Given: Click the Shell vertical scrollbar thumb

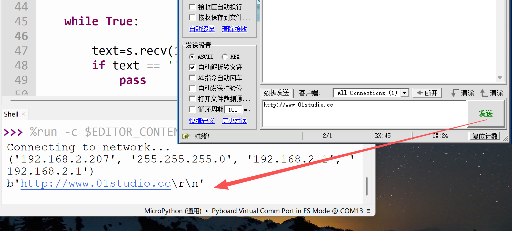Looking at the screenshot, I should tap(367, 186).
